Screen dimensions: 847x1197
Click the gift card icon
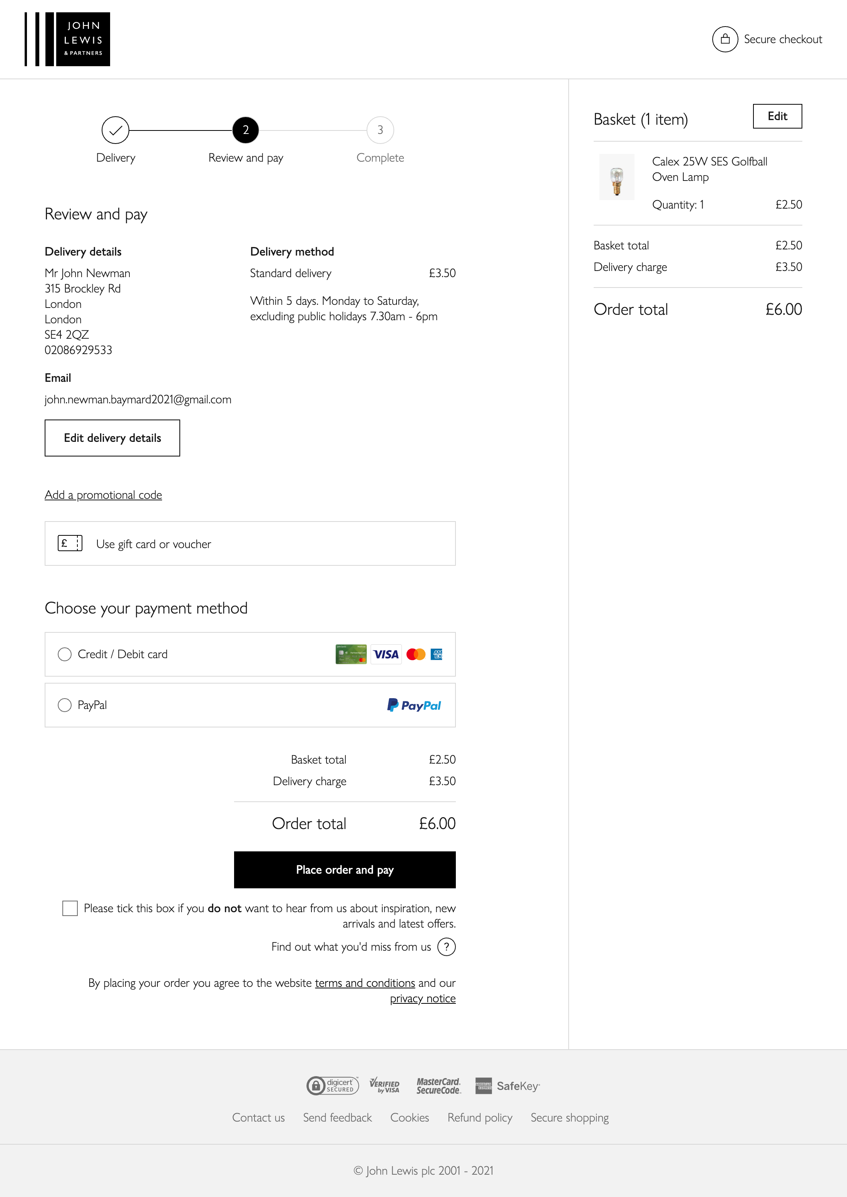69,543
